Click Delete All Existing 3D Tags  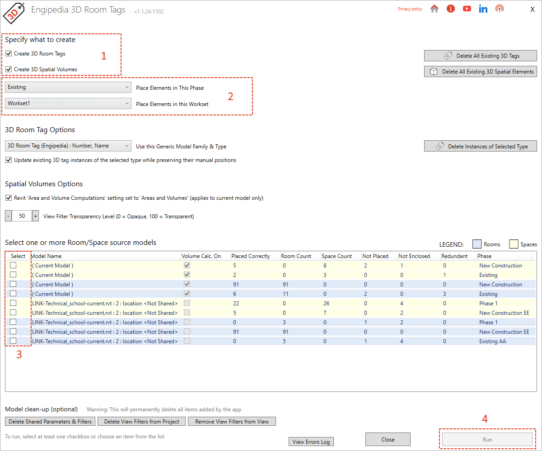tap(481, 56)
